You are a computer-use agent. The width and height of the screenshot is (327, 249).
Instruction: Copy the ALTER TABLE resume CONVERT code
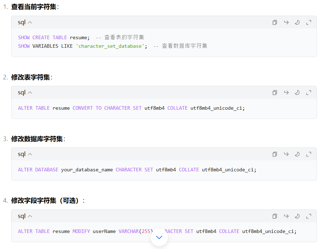(x=275, y=92)
